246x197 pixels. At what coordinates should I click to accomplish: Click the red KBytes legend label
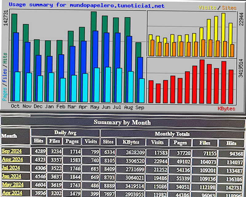point(226,109)
